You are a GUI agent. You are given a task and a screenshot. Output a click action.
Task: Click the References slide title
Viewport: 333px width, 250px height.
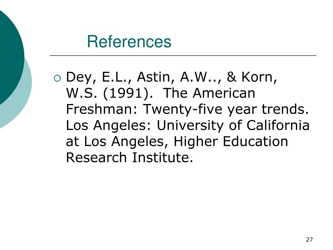click(129, 41)
